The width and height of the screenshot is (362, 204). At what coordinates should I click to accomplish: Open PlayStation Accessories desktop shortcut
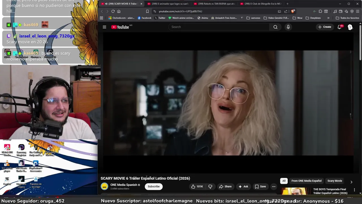click(36, 166)
